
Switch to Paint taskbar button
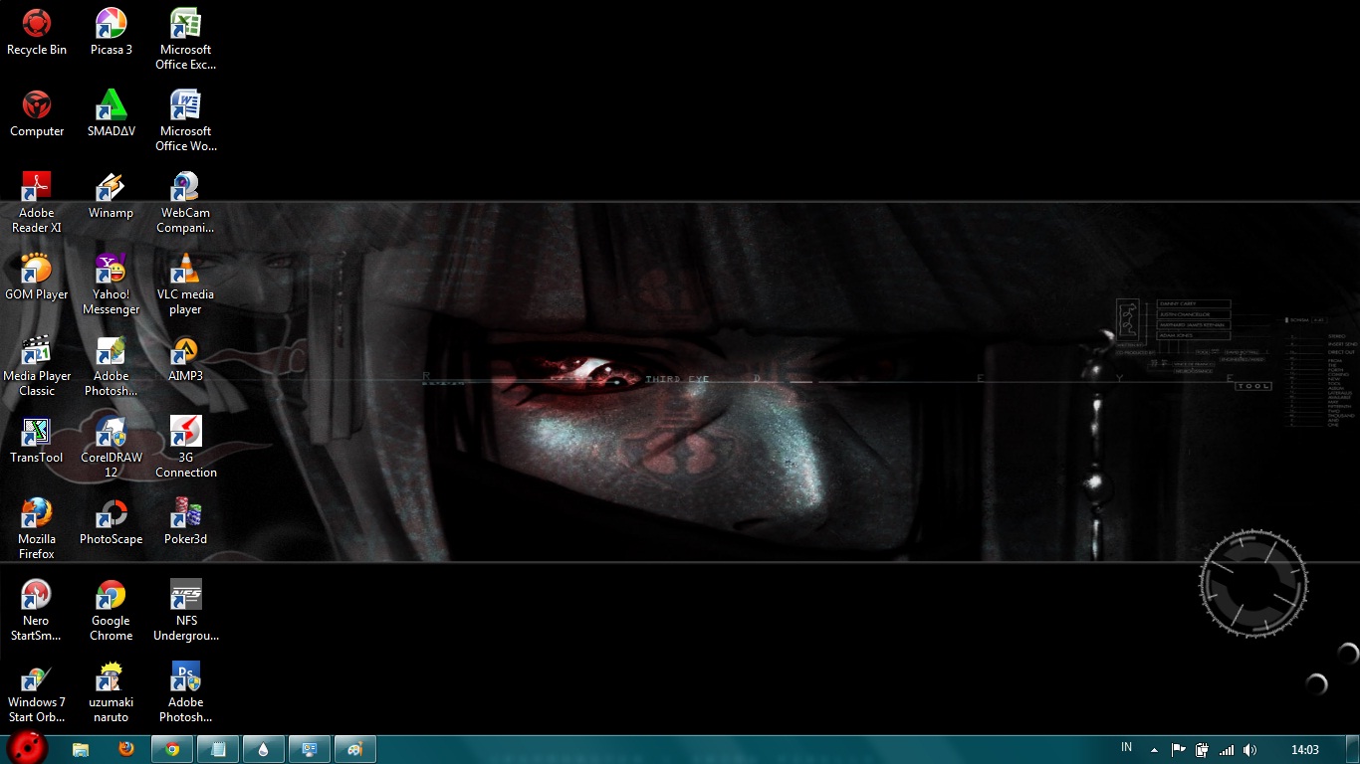(355, 749)
